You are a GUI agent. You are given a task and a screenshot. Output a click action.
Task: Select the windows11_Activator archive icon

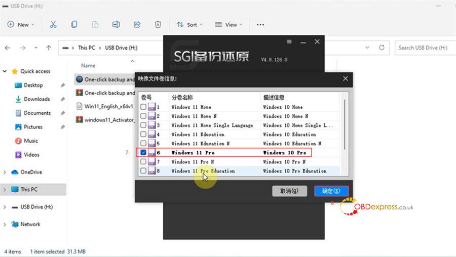79,119
